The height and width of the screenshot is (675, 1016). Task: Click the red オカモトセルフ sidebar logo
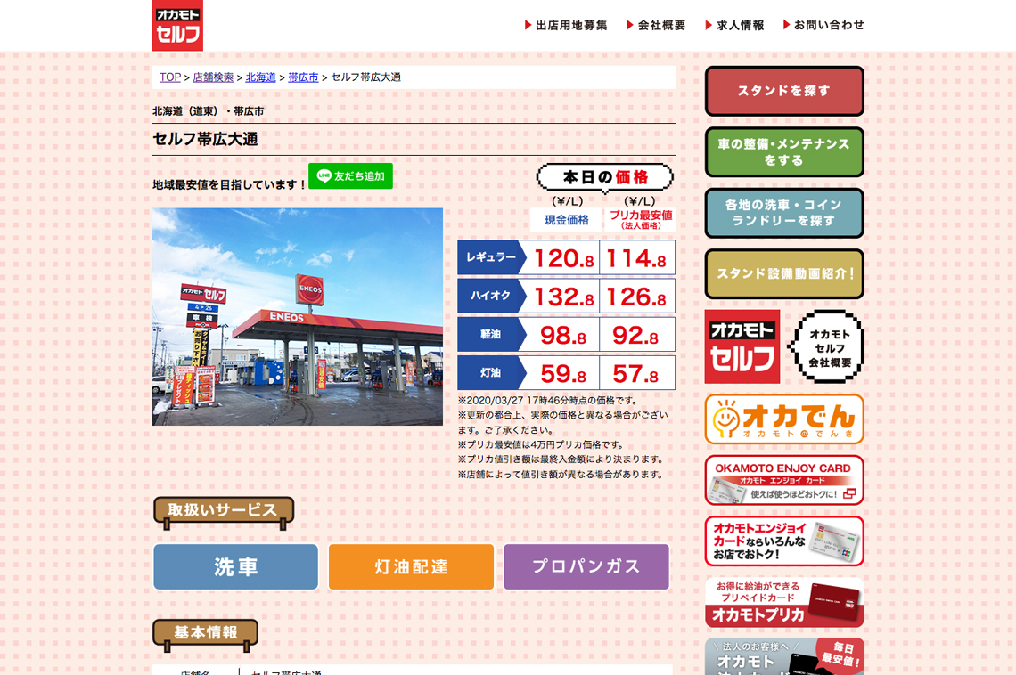(742, 347)
